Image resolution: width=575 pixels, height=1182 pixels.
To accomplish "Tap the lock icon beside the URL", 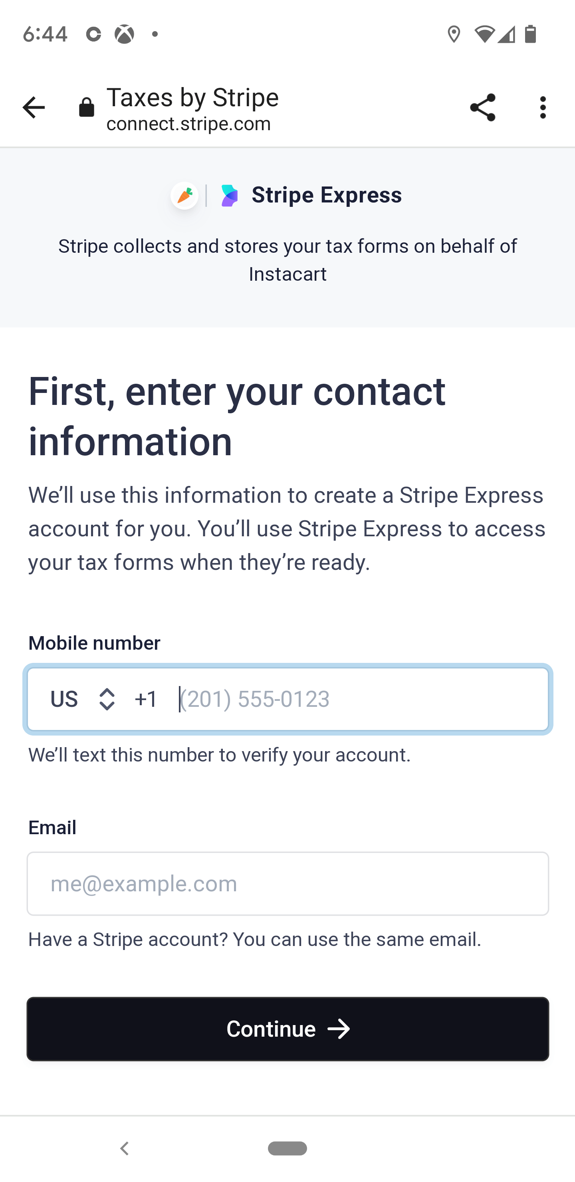I will 86,108.
